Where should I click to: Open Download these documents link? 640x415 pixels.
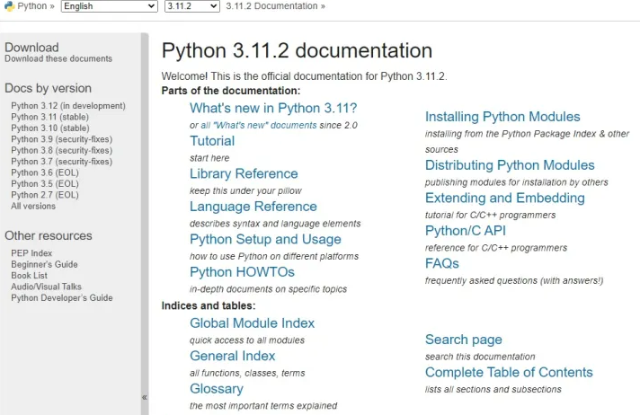tap(58, 58)
